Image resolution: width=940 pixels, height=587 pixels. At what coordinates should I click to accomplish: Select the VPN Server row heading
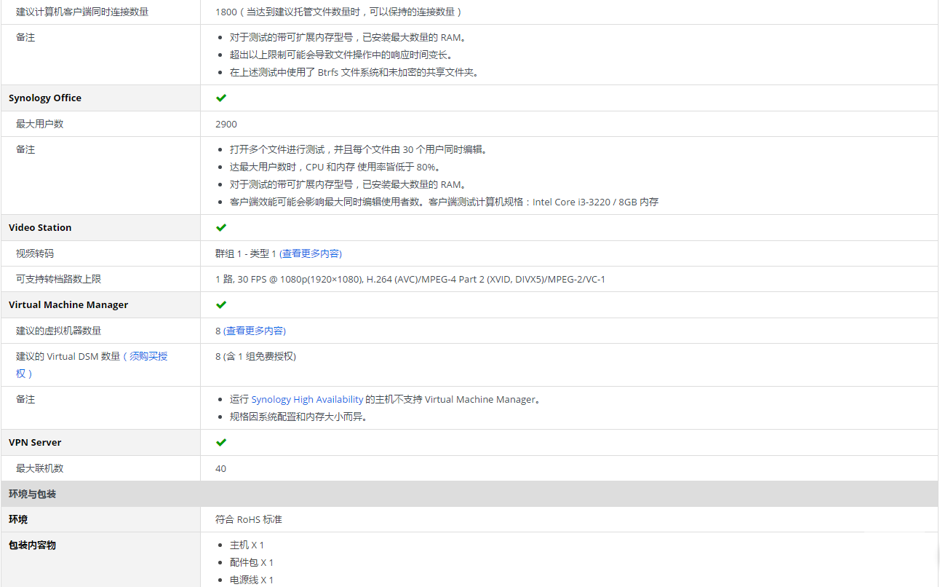pos(35,442)
